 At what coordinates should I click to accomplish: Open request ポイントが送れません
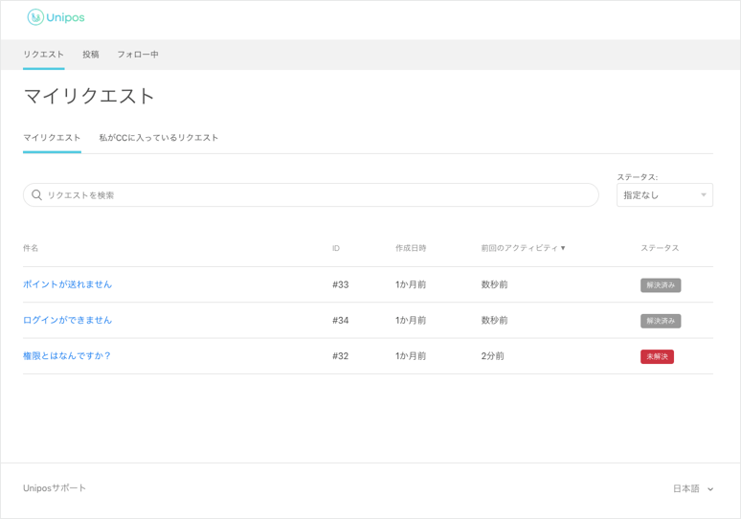[67, 284]
